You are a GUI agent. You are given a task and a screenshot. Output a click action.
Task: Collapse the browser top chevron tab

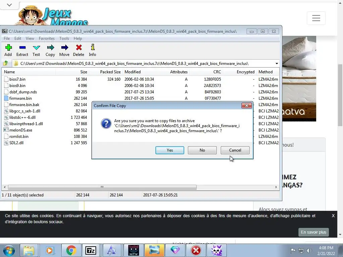(9, 5)
